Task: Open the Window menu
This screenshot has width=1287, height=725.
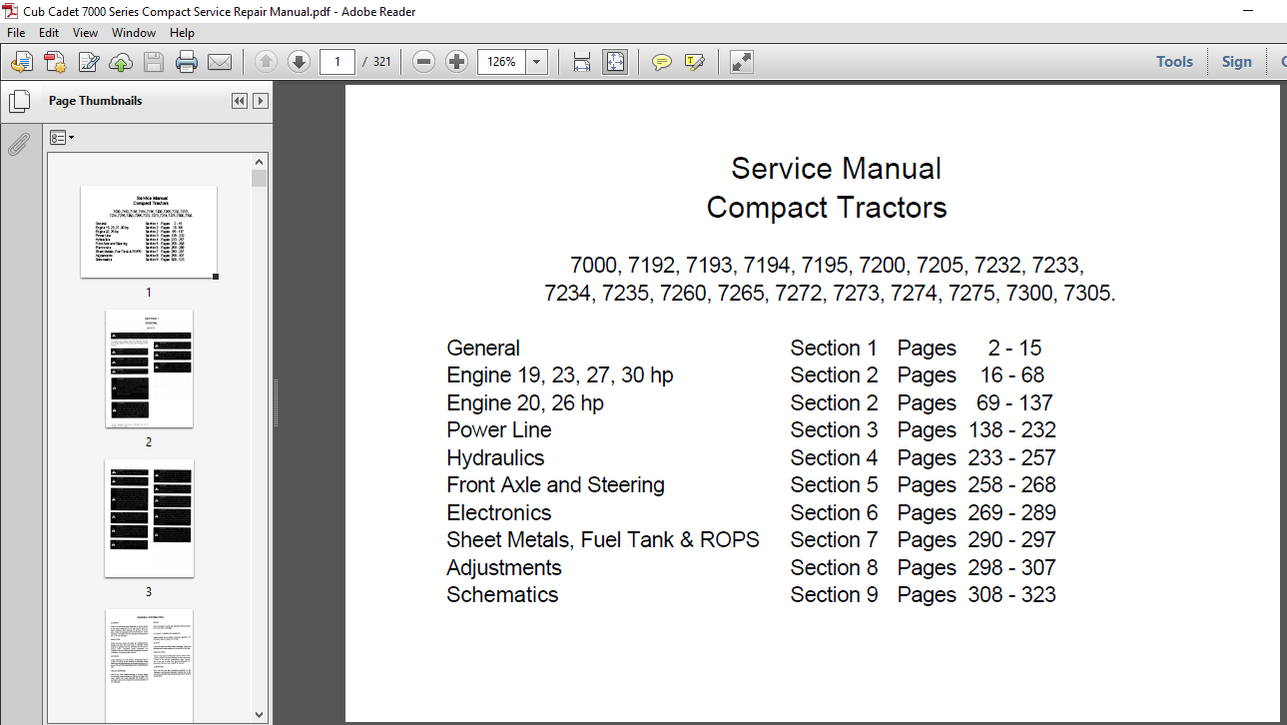Action: tap(134, 33)
